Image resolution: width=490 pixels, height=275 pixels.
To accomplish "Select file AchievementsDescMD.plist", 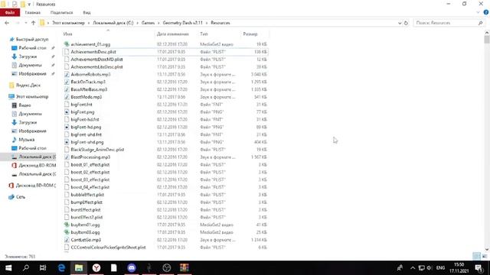I will 96,60.
